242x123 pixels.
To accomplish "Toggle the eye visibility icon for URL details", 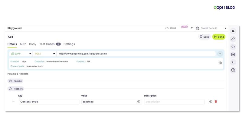I will point(220,63).
